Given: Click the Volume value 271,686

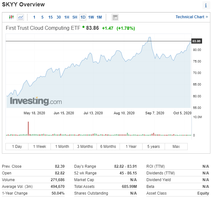Looking at the screenshot, I should click(58, 180).
